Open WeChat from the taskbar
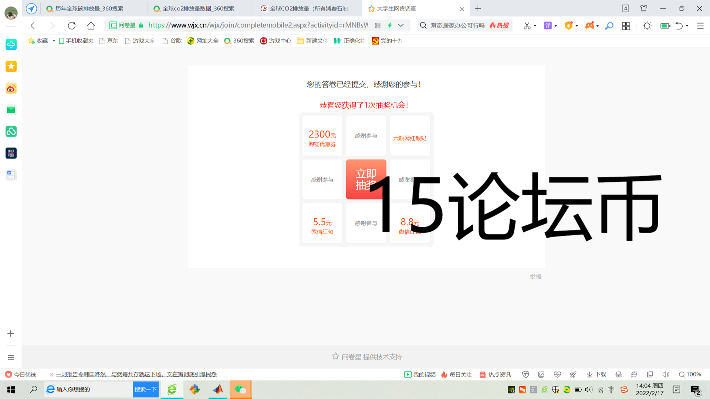This screenshot has height=399, width=710. click(x=241, y=389)
